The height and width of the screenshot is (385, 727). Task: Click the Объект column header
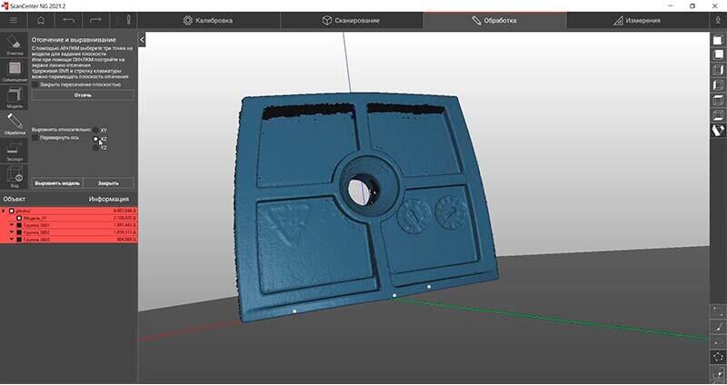[x=15, y=199]
